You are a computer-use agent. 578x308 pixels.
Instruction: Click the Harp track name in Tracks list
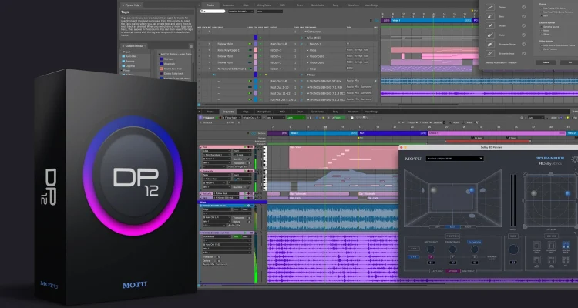[313, 69]
